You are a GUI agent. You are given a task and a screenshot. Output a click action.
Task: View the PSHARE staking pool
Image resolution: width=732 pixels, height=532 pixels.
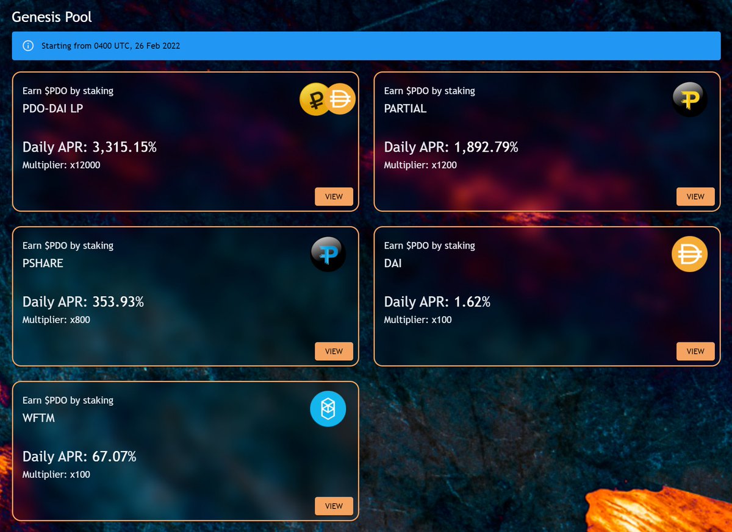point(334,352)
